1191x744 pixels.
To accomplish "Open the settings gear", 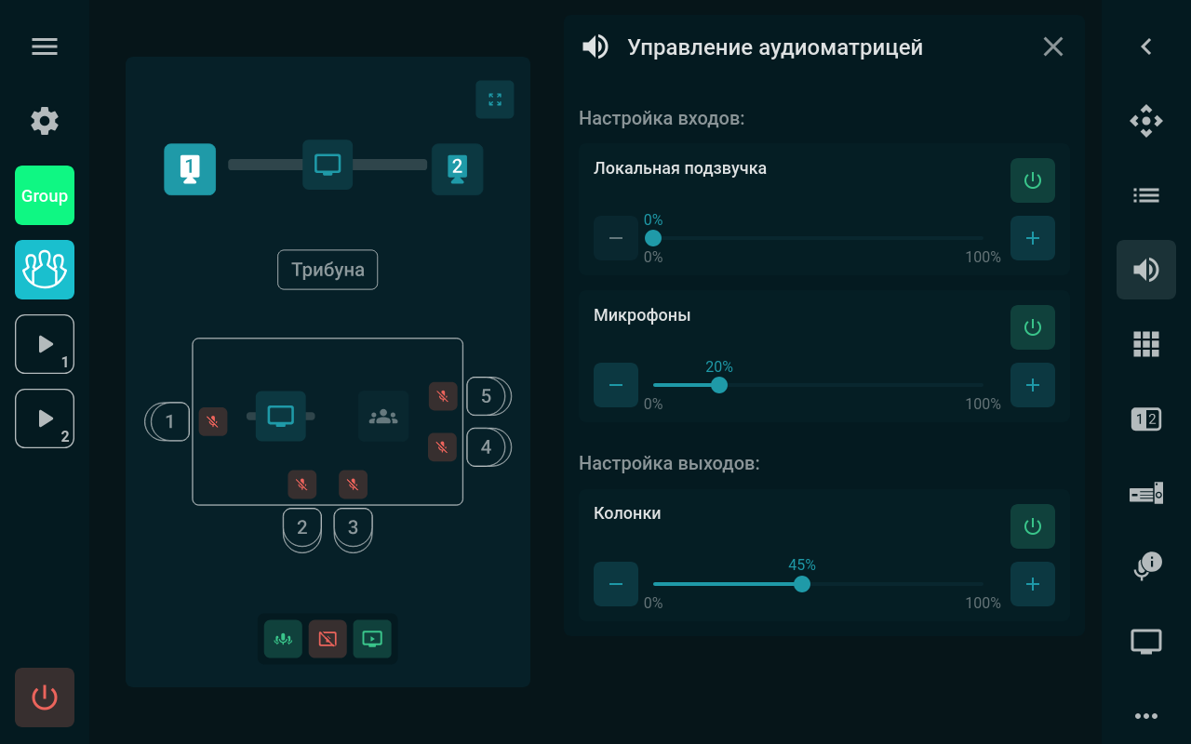I will (45, 121).
